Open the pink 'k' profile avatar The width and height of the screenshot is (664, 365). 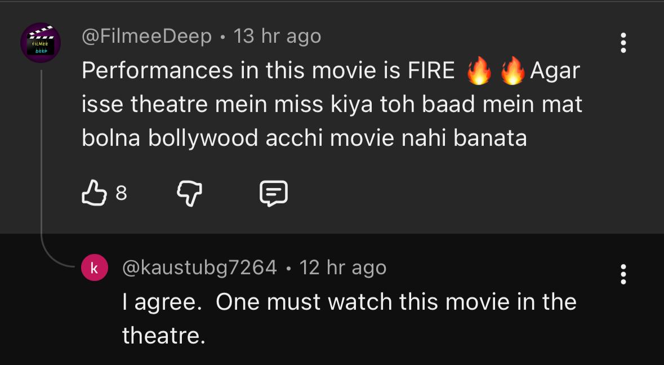click(94, 268)
